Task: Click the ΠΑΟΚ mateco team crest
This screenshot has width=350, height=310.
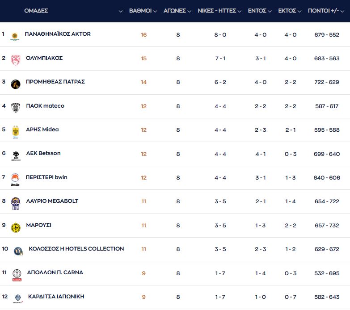Action: pos(16,107)
